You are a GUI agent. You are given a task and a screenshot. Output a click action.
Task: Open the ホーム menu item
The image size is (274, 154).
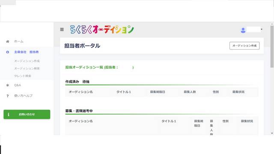19,41
